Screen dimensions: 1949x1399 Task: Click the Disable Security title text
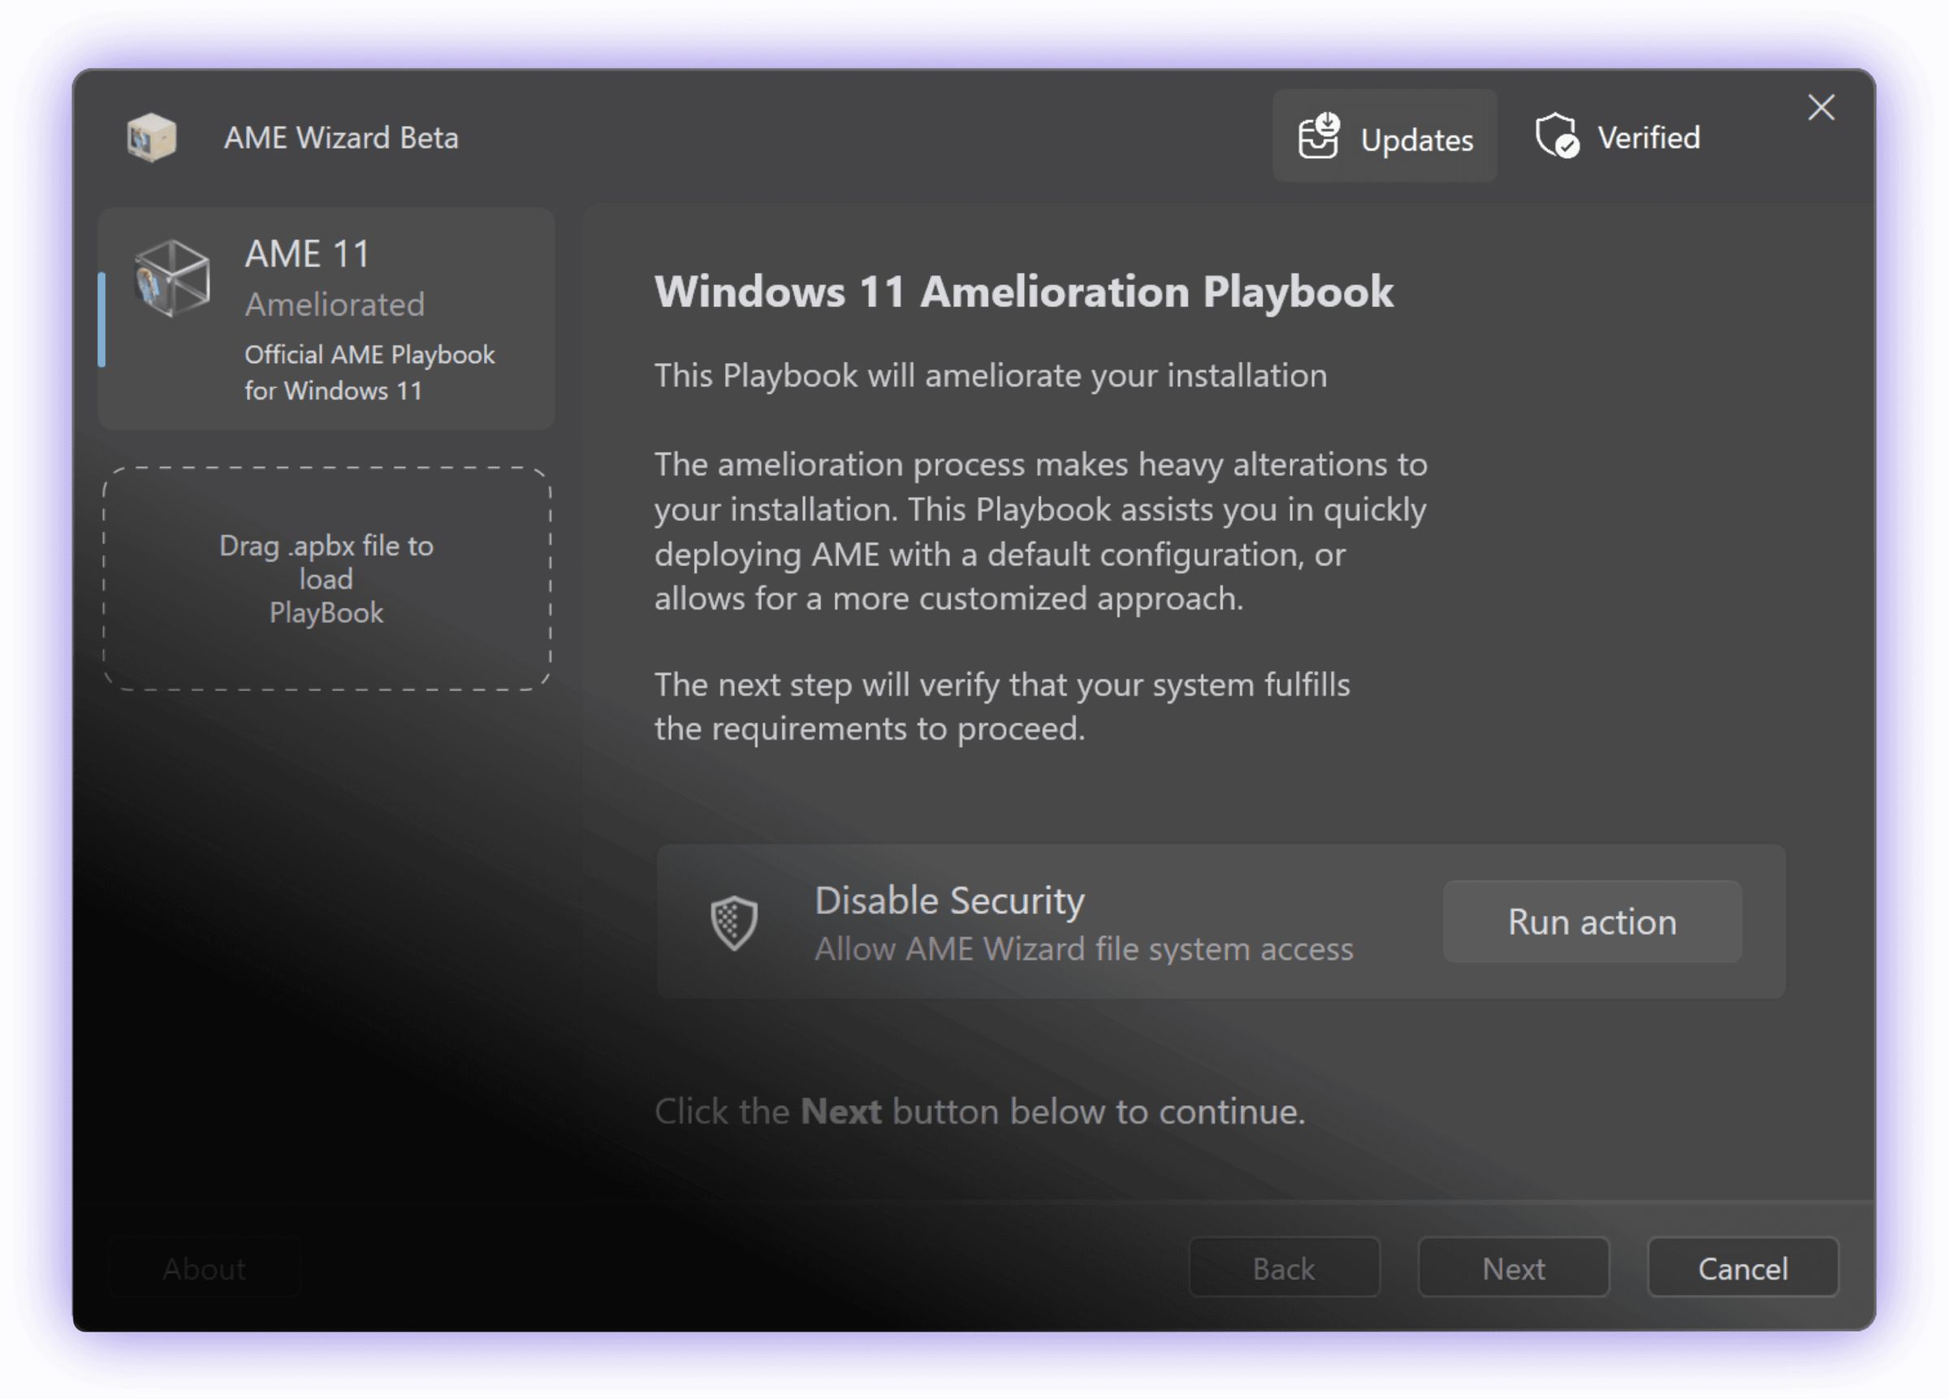coord(949,900)
